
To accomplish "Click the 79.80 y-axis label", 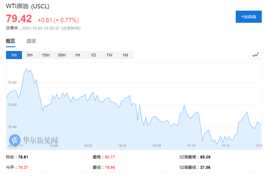I will (x=12, y=83).
